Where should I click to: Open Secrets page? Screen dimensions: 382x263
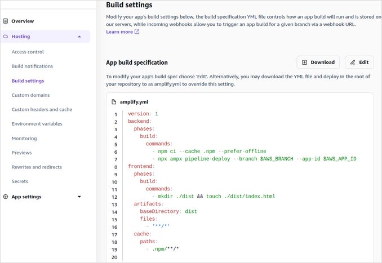(x=20, y=181)
